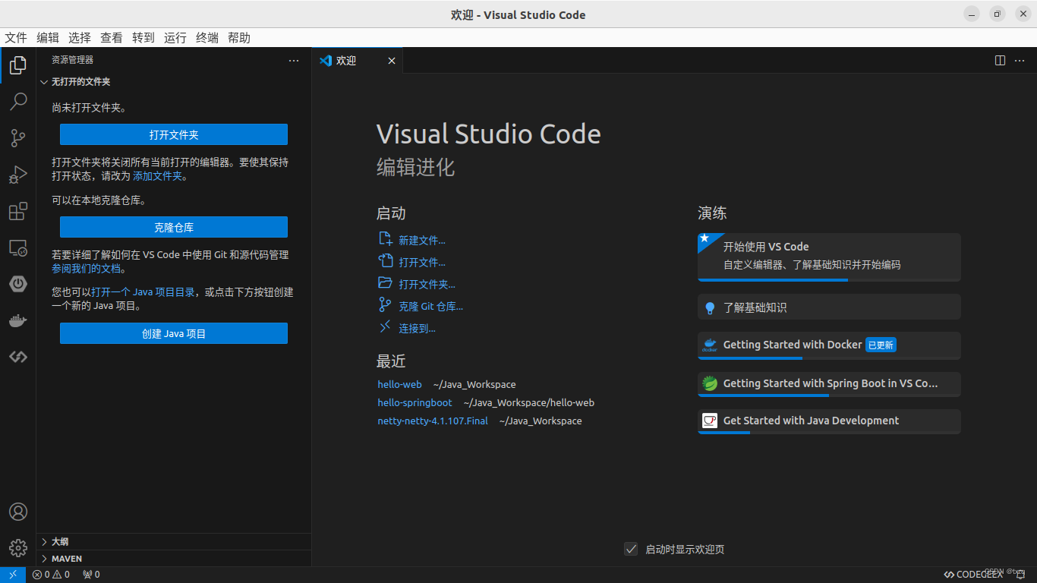1037x583 pixels.
Task: Click the read our docs link
Action: coord(86,269)
